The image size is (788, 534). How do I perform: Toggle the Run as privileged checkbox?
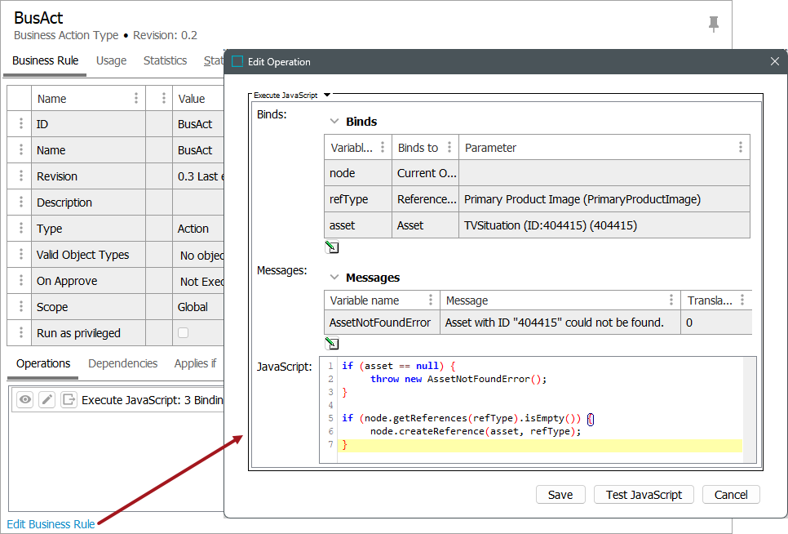(x=184, y=333)
